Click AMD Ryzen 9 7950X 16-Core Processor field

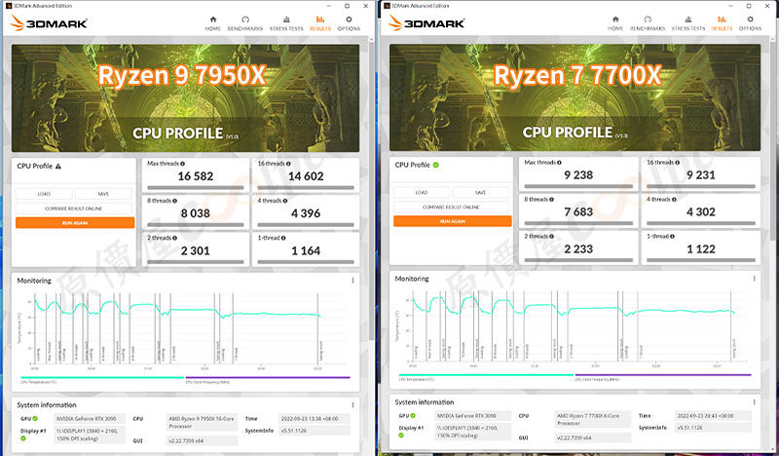(202, 422)
